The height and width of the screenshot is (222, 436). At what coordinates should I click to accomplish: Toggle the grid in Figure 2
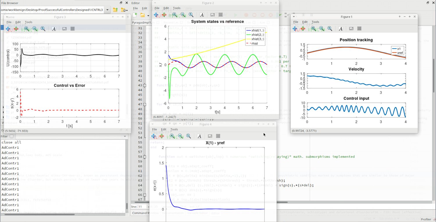coord(221,15)
